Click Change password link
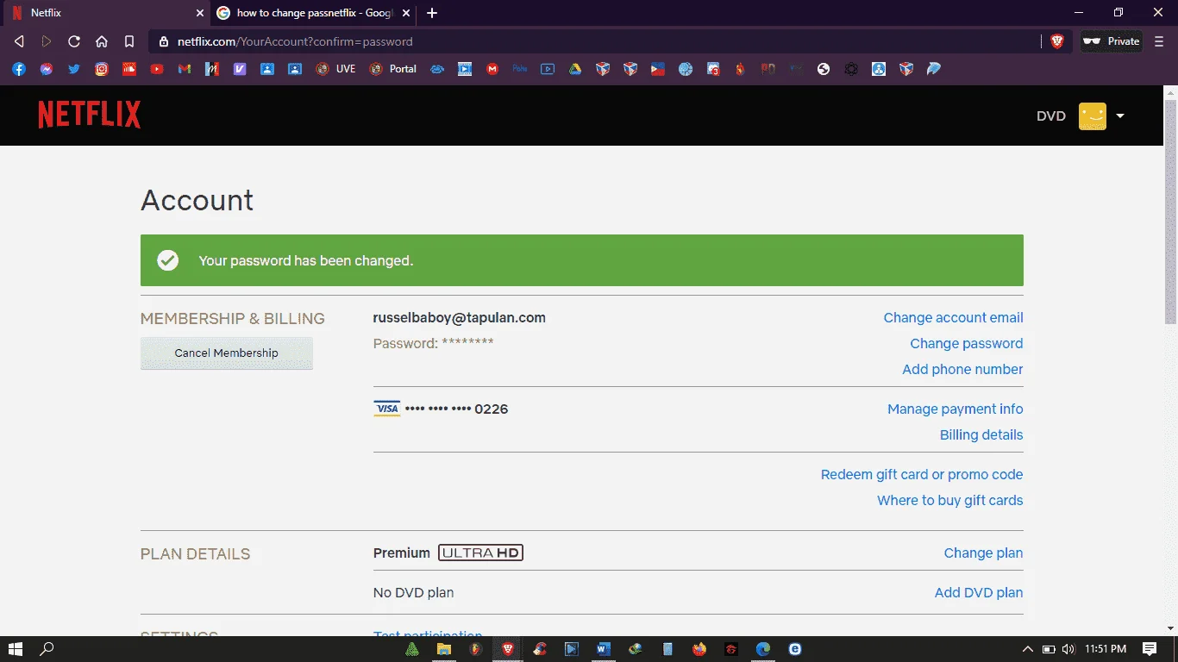This screenshot has height=662, width=1178. pyautogui.click(x=967, y=344)
